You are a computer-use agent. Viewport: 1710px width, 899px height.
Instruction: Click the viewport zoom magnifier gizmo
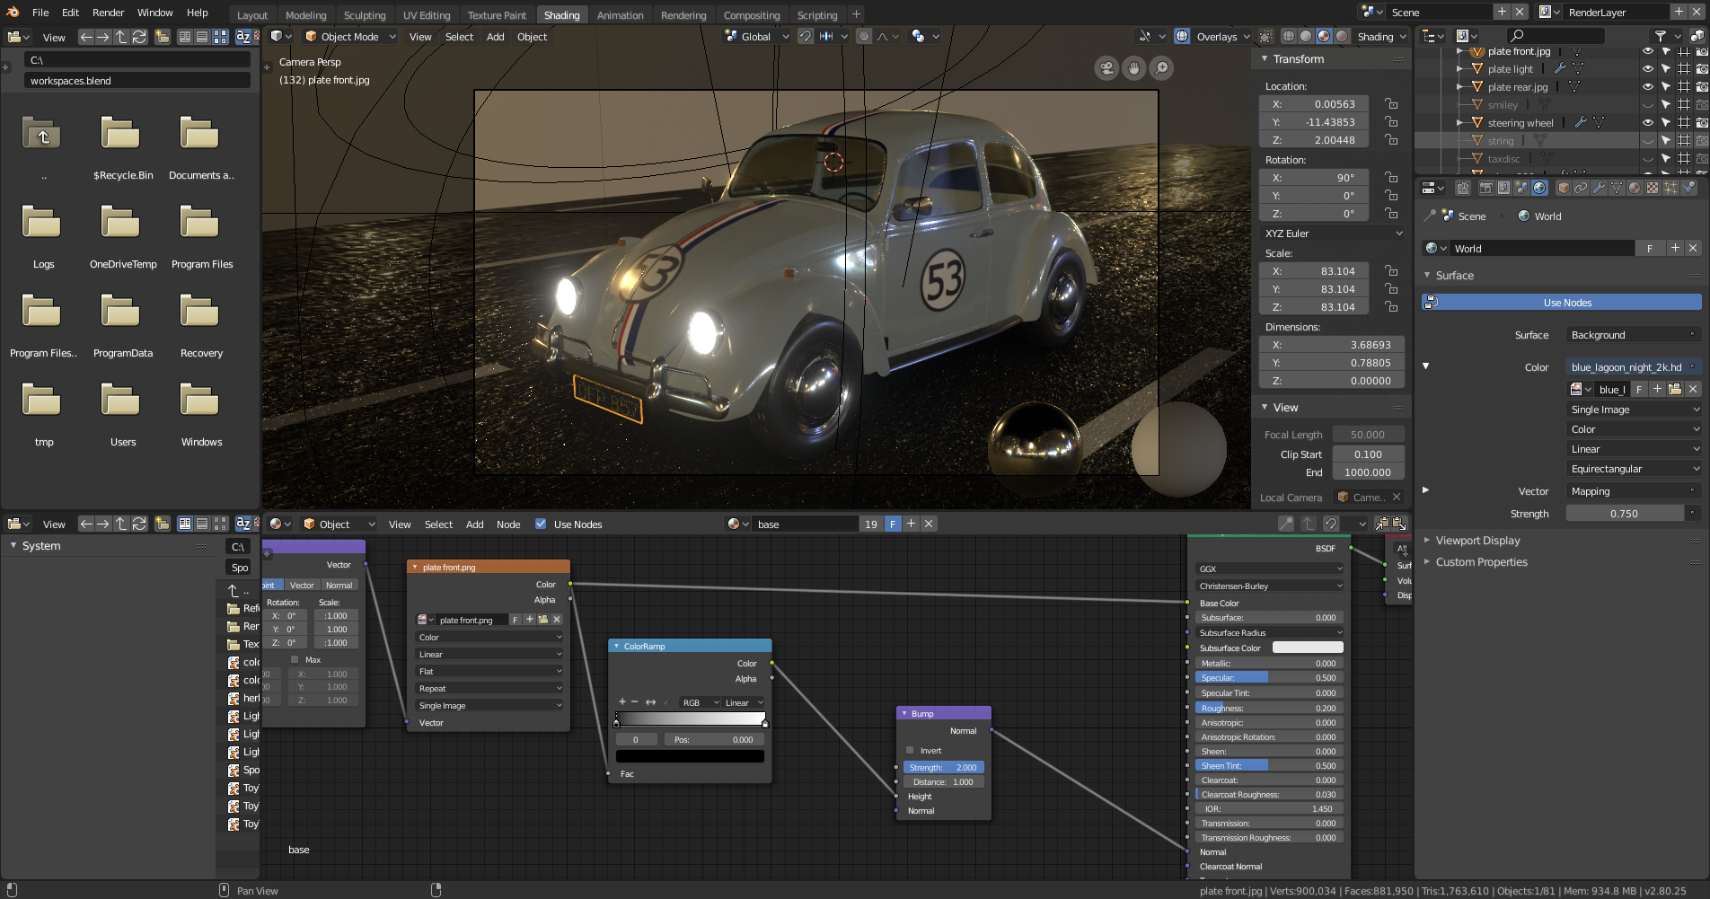[x=1161, y=68]
